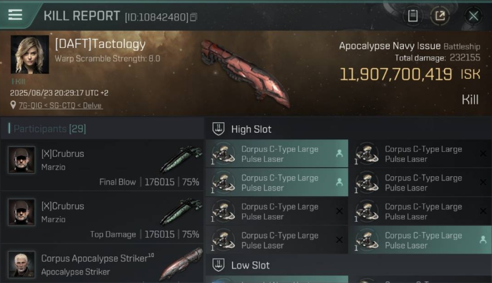The image size is (492, 283).
Task: Select Crubrus Top Damage participant entry
Action: (x=102, y=218)
